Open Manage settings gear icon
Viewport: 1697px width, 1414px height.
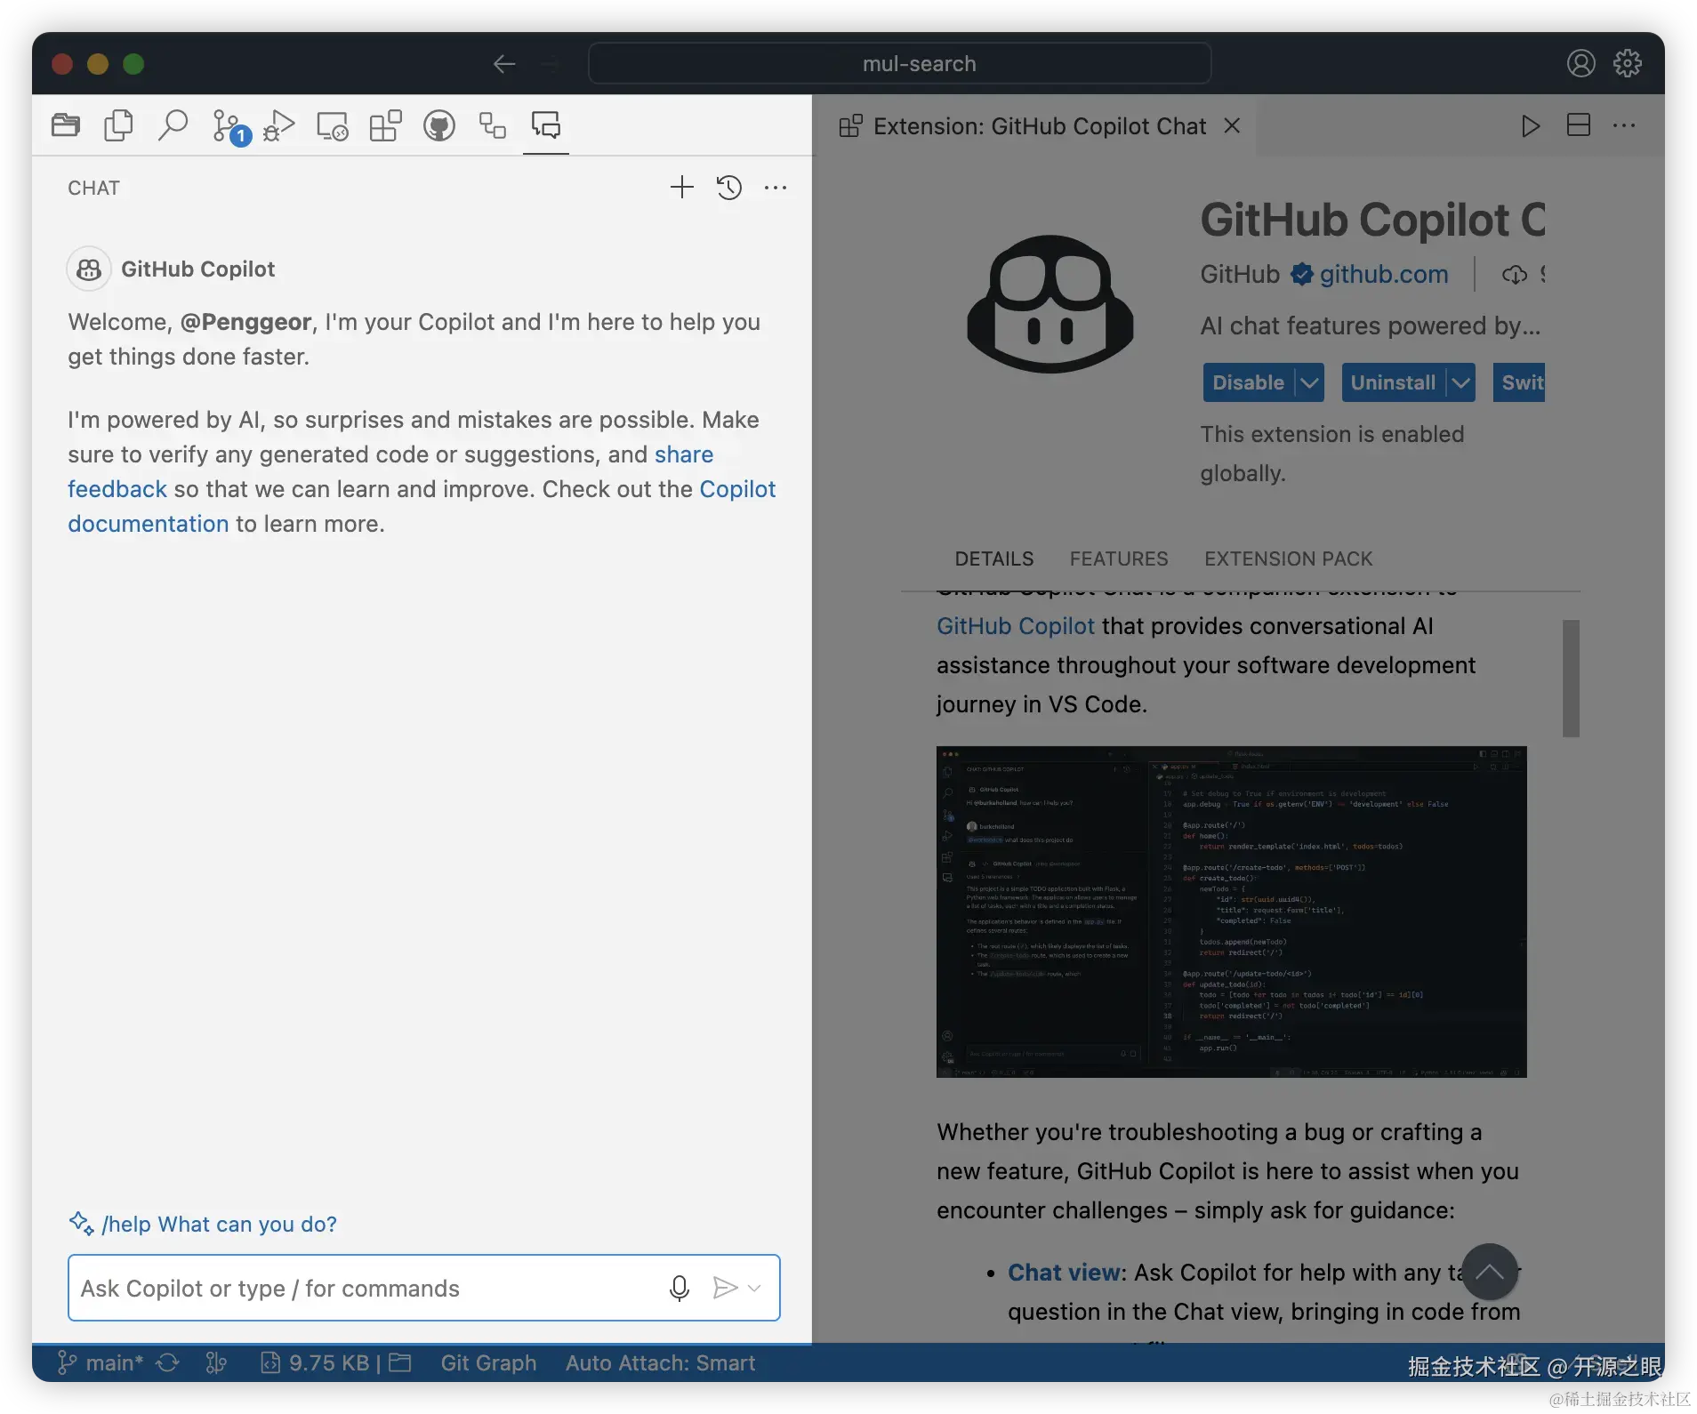pyautogui.click(x=1628, y=63)
